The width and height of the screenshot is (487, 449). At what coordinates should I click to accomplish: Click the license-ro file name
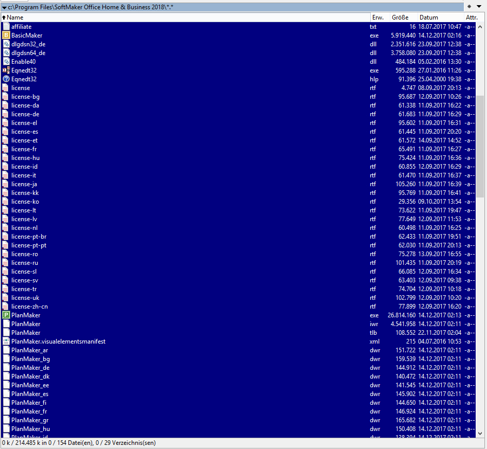pos(25,254)
